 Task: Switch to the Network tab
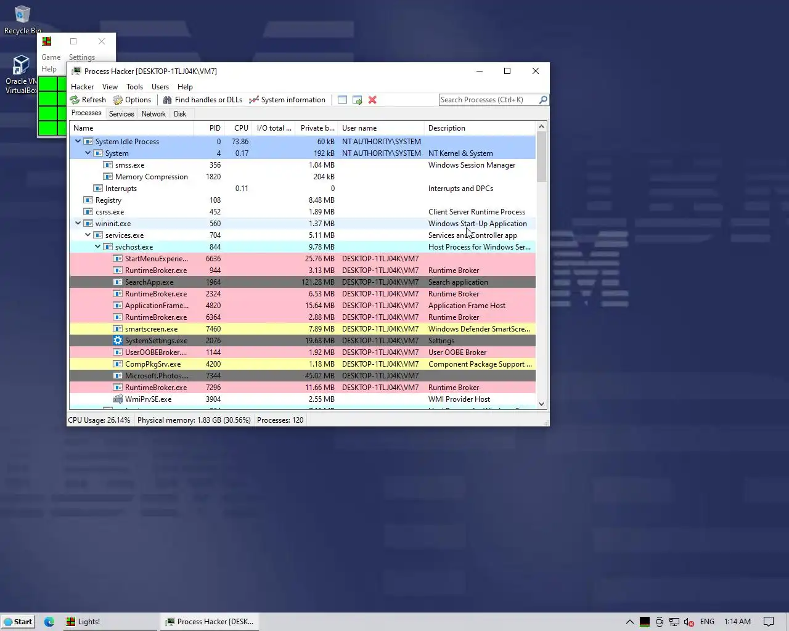click(x=153, y=114)
